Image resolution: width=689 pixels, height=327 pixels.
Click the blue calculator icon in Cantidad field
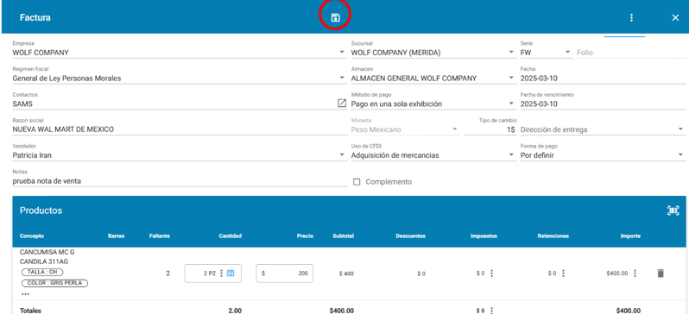click(x=231, y=273)
